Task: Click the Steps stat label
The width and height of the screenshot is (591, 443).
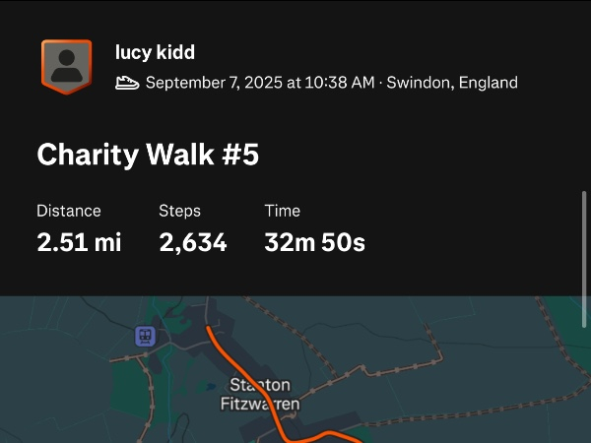Action: point(179,211)
